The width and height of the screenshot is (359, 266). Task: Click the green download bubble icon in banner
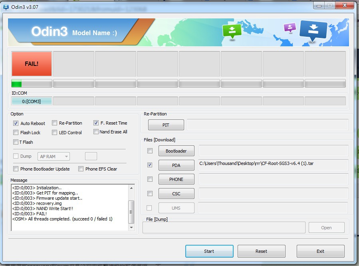[x=232, y=32]
